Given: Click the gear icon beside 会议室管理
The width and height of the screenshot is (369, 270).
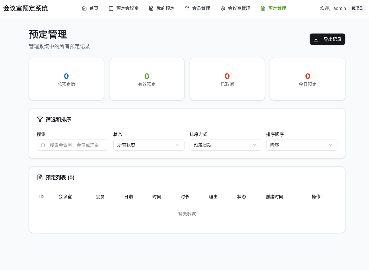Looking at the screenshot, I should tap(223, 9).
